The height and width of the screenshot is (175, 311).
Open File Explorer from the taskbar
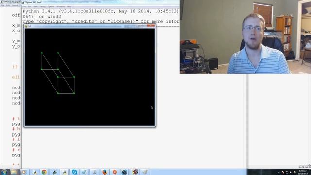(14, 172)
